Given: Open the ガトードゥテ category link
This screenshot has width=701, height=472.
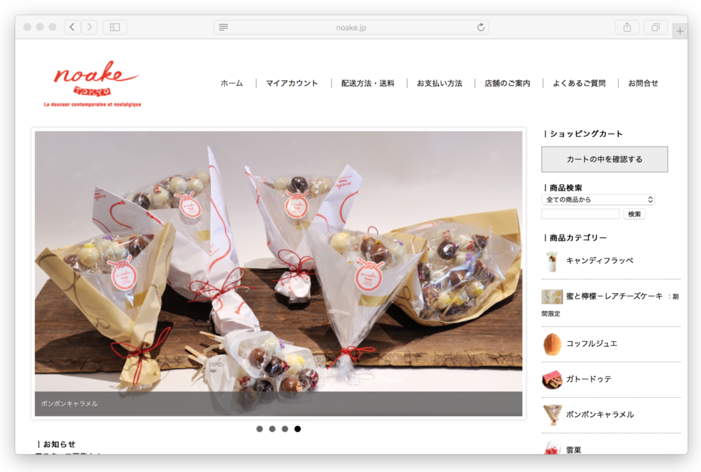Looking at the screenshot, I should 589,379.
